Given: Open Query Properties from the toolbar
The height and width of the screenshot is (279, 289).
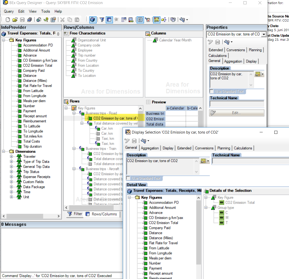Looking at the screenshot, I should tap(53, 19).
